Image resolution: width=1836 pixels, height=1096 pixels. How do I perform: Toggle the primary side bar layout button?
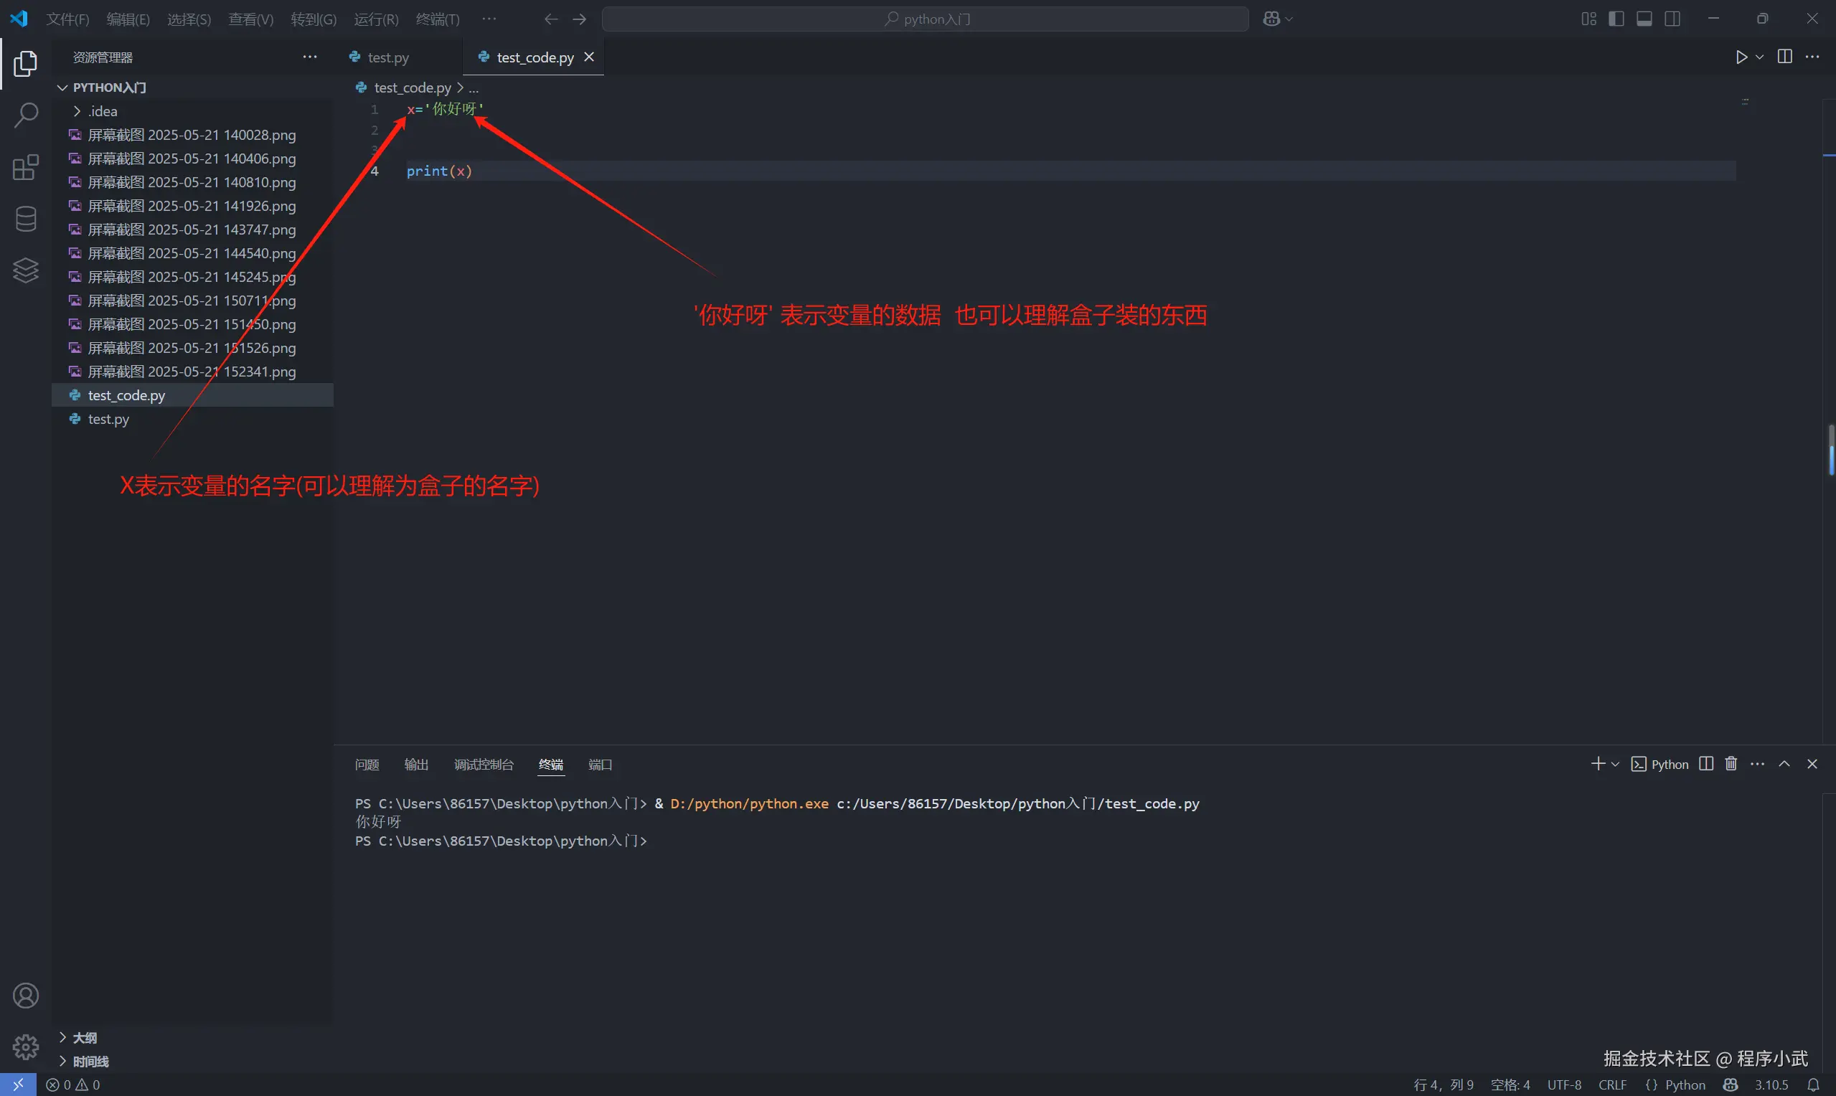(x=1616, y=19)
